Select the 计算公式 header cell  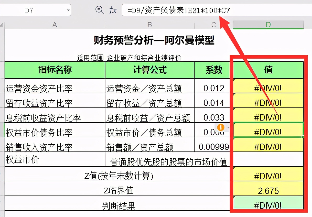(x=149, y=70)
